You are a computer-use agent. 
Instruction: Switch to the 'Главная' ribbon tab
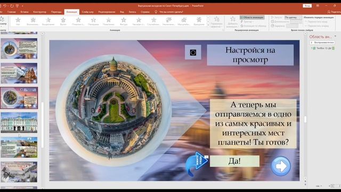click(12, 12)
